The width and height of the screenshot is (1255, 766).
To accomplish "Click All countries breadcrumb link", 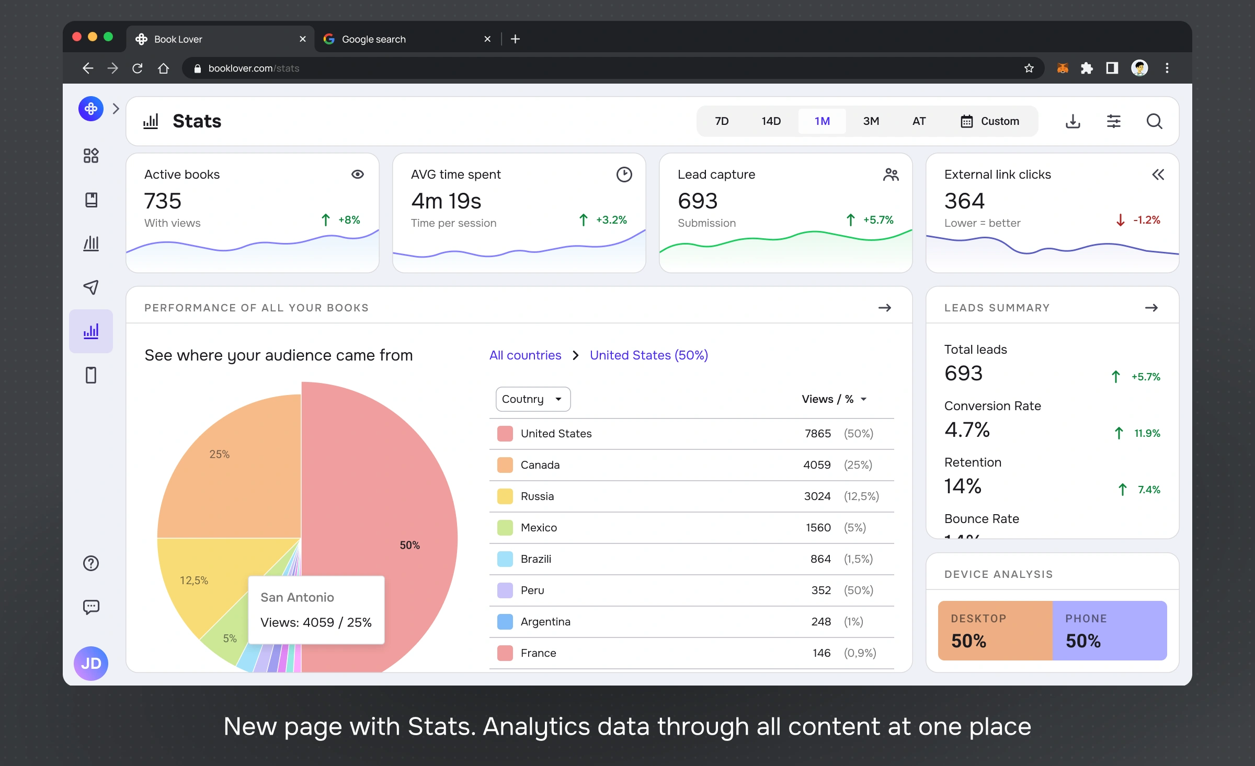I will pyautogui.click(x=525, y=355).
